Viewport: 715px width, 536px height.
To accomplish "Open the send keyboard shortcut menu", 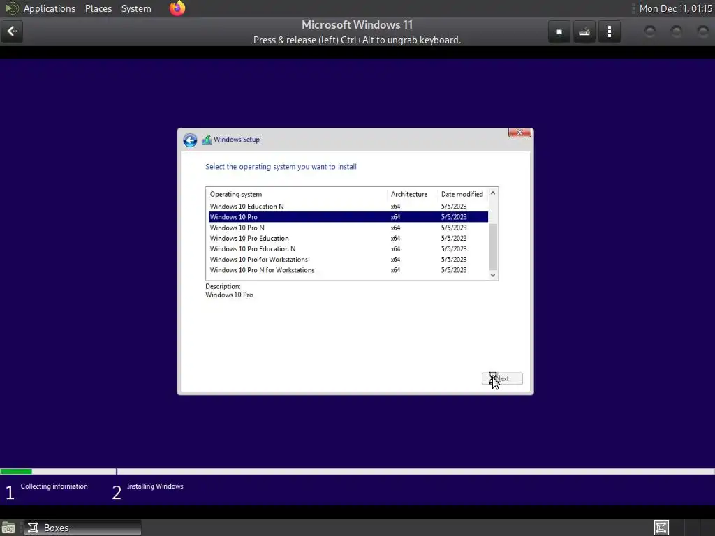I will click(584, 32).
